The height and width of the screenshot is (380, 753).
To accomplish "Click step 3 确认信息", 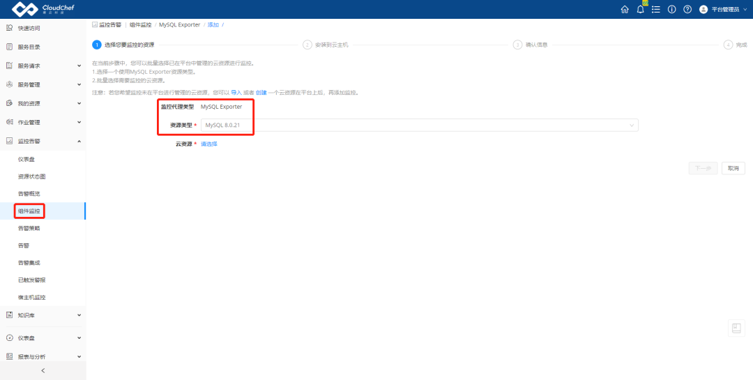I will (530, 45).
